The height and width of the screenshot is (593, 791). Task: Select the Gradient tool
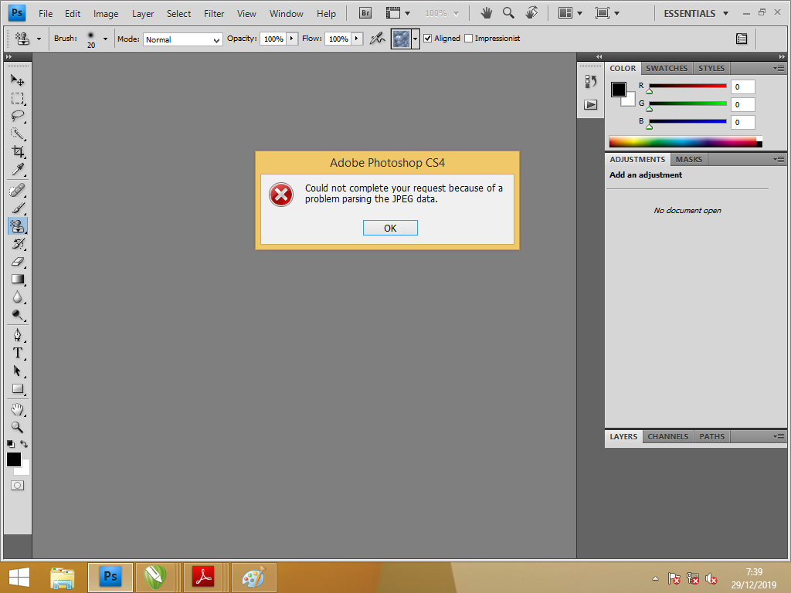click(x=18, y=279)
